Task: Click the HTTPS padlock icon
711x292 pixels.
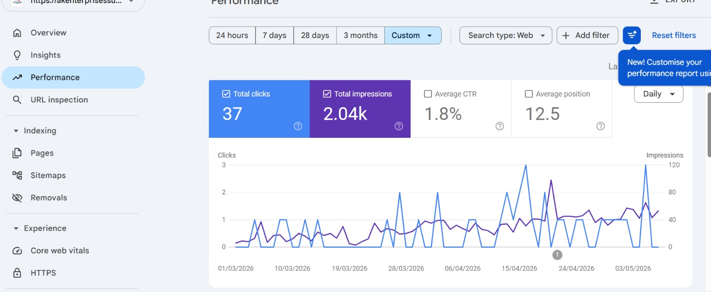Action: point(17,273)
